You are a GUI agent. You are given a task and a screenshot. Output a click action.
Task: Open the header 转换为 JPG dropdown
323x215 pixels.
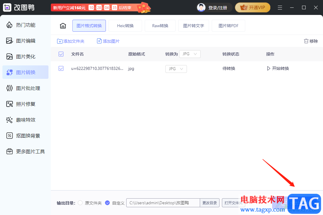point(190,54)
